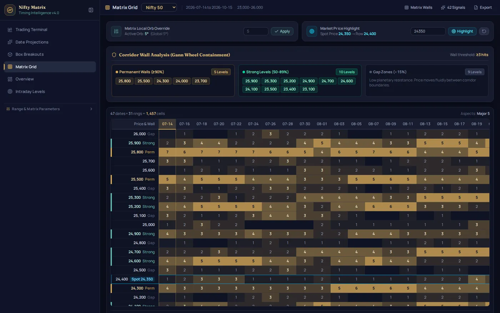Click the Market Price Highlight target icon
Image resolution: width=500 pixels, height=313 pixels.
point(312,31)
